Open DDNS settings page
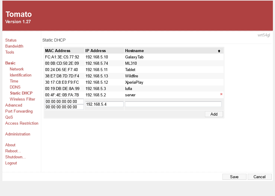Viewport: 275px width, 196px height. (15, 87)
